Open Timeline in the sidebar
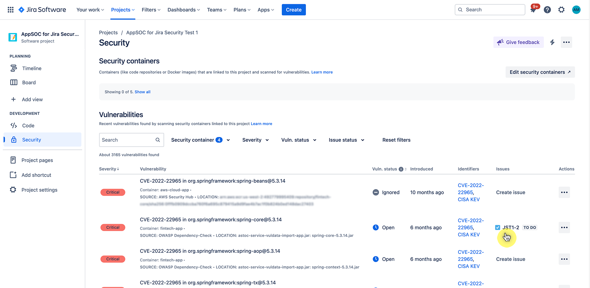This screenshot has width=590, height=288. pyautogui.click(x=42, y=68)
